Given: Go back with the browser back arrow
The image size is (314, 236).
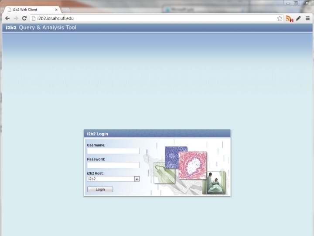Looking at the screenshot, I should coord(7,18).
